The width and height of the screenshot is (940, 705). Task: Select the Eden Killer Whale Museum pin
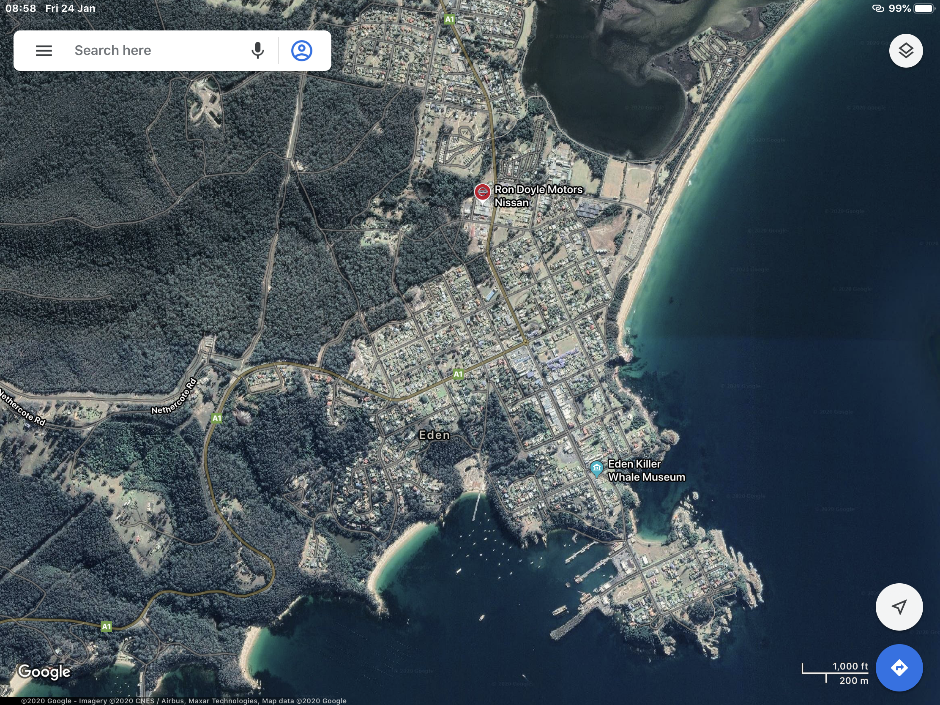point(597,468)
